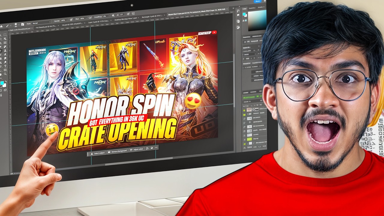Click cyan foreground swatch in Color panel
The height and width of the screenshot is (216, 384).
[x=244, y=14]
